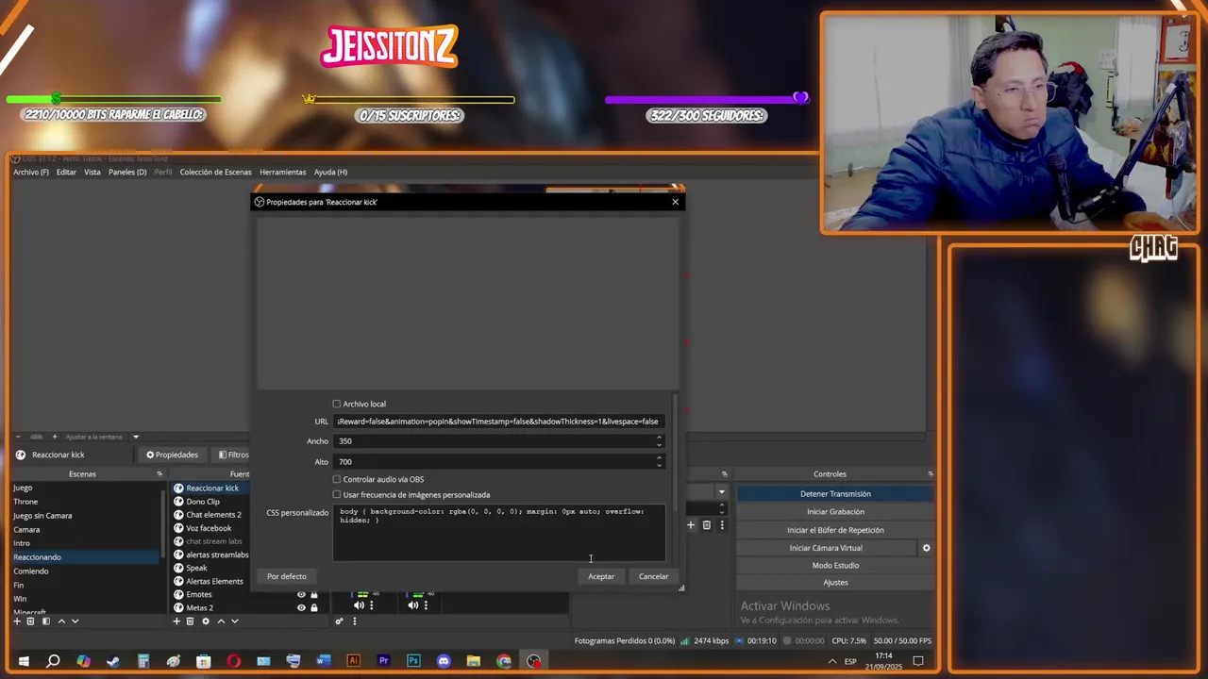The width and height of the screenshot is (1208, 679).
Task: Click Iniciar Grabación
Action: click(x=835, y=511)
